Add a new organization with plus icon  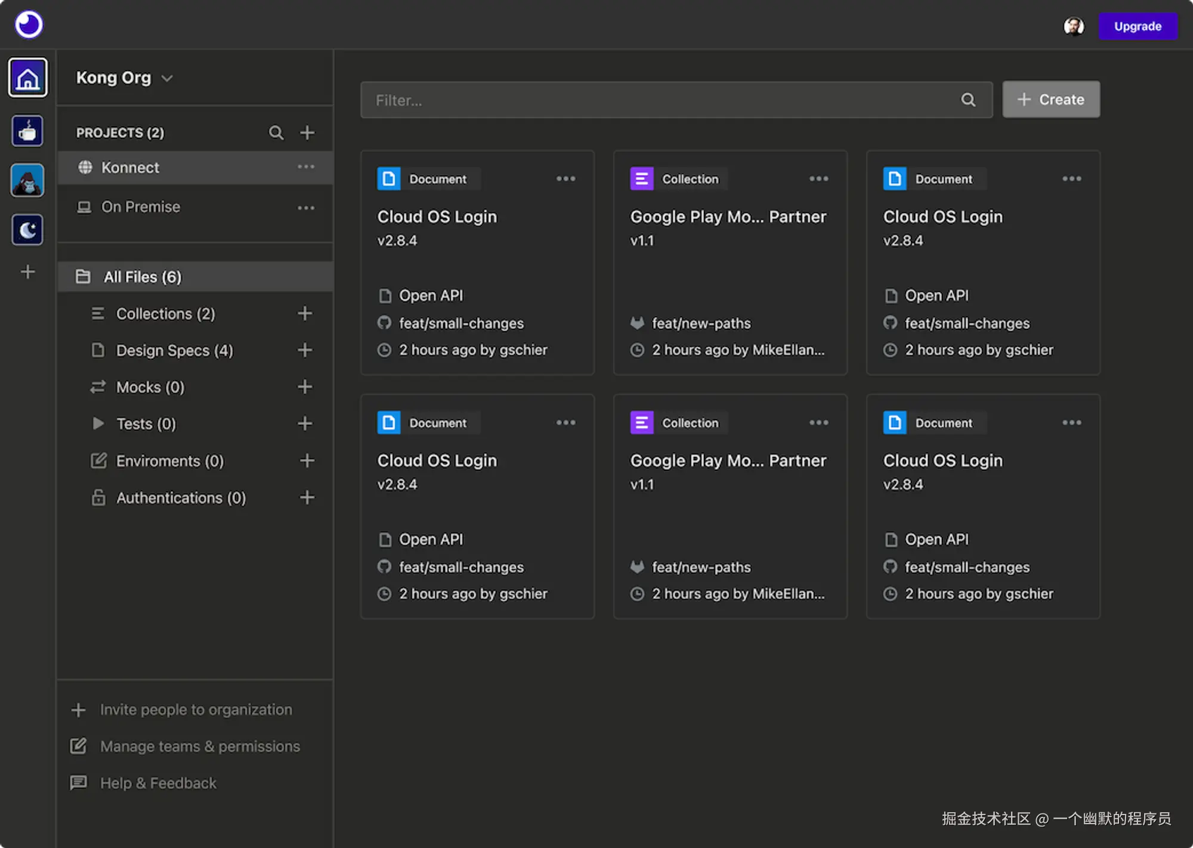click(x=27, y=272)
